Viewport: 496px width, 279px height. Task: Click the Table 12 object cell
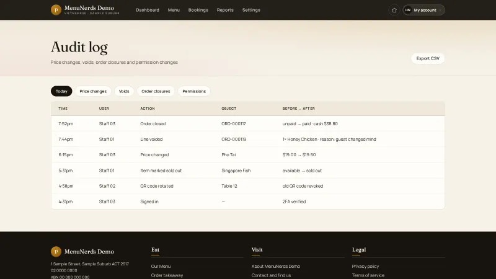[229, 186]
